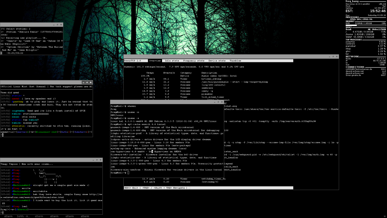Screen dimensions: 387x218
Task: Click the 'xen-hypervisor-4.4-amd64' result line
Action: 146,152
